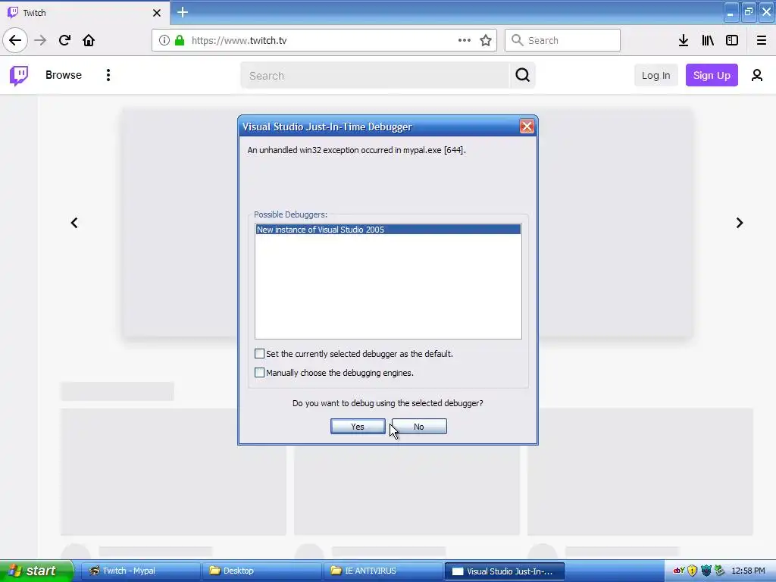The image size is (776, 582).
Task: Click Yes to debug
Action: point(358,427)
